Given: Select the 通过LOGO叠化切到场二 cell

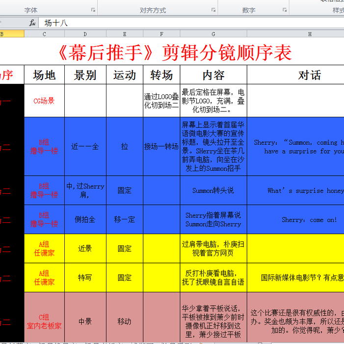Looking at the screenshot, I should tap(161, 101).
